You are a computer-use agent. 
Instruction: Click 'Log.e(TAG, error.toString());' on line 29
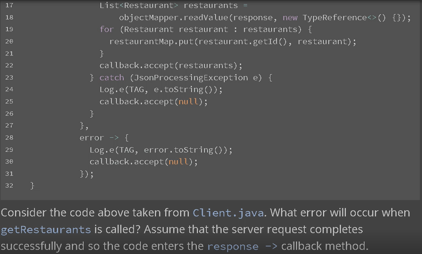(x=161, y=150)
